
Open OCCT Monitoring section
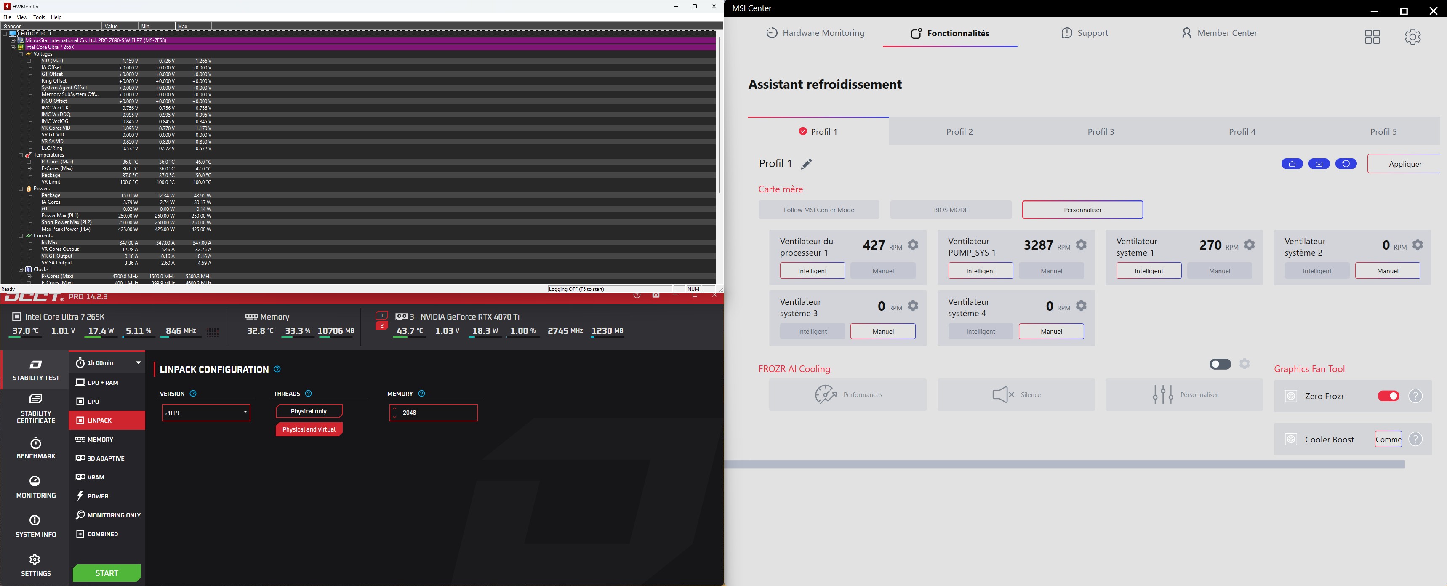(35, 487)
